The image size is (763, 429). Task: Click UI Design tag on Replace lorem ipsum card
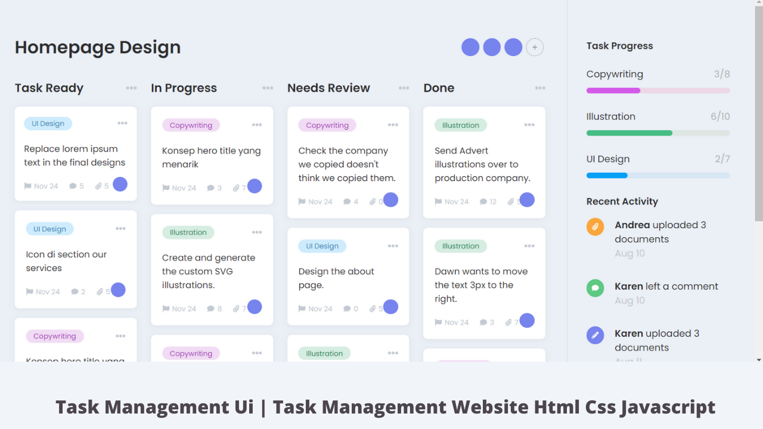coord(48,123)
